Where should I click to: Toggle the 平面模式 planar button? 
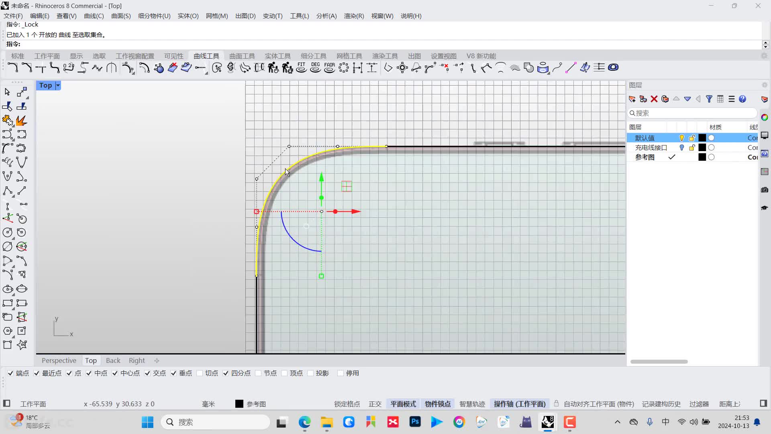(403, 404)
